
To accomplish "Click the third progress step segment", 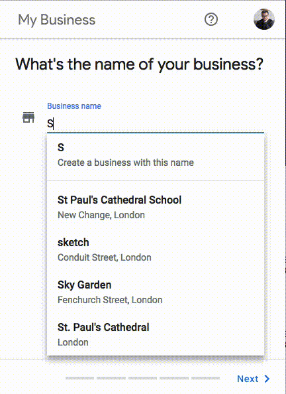I will coord(143,378).
